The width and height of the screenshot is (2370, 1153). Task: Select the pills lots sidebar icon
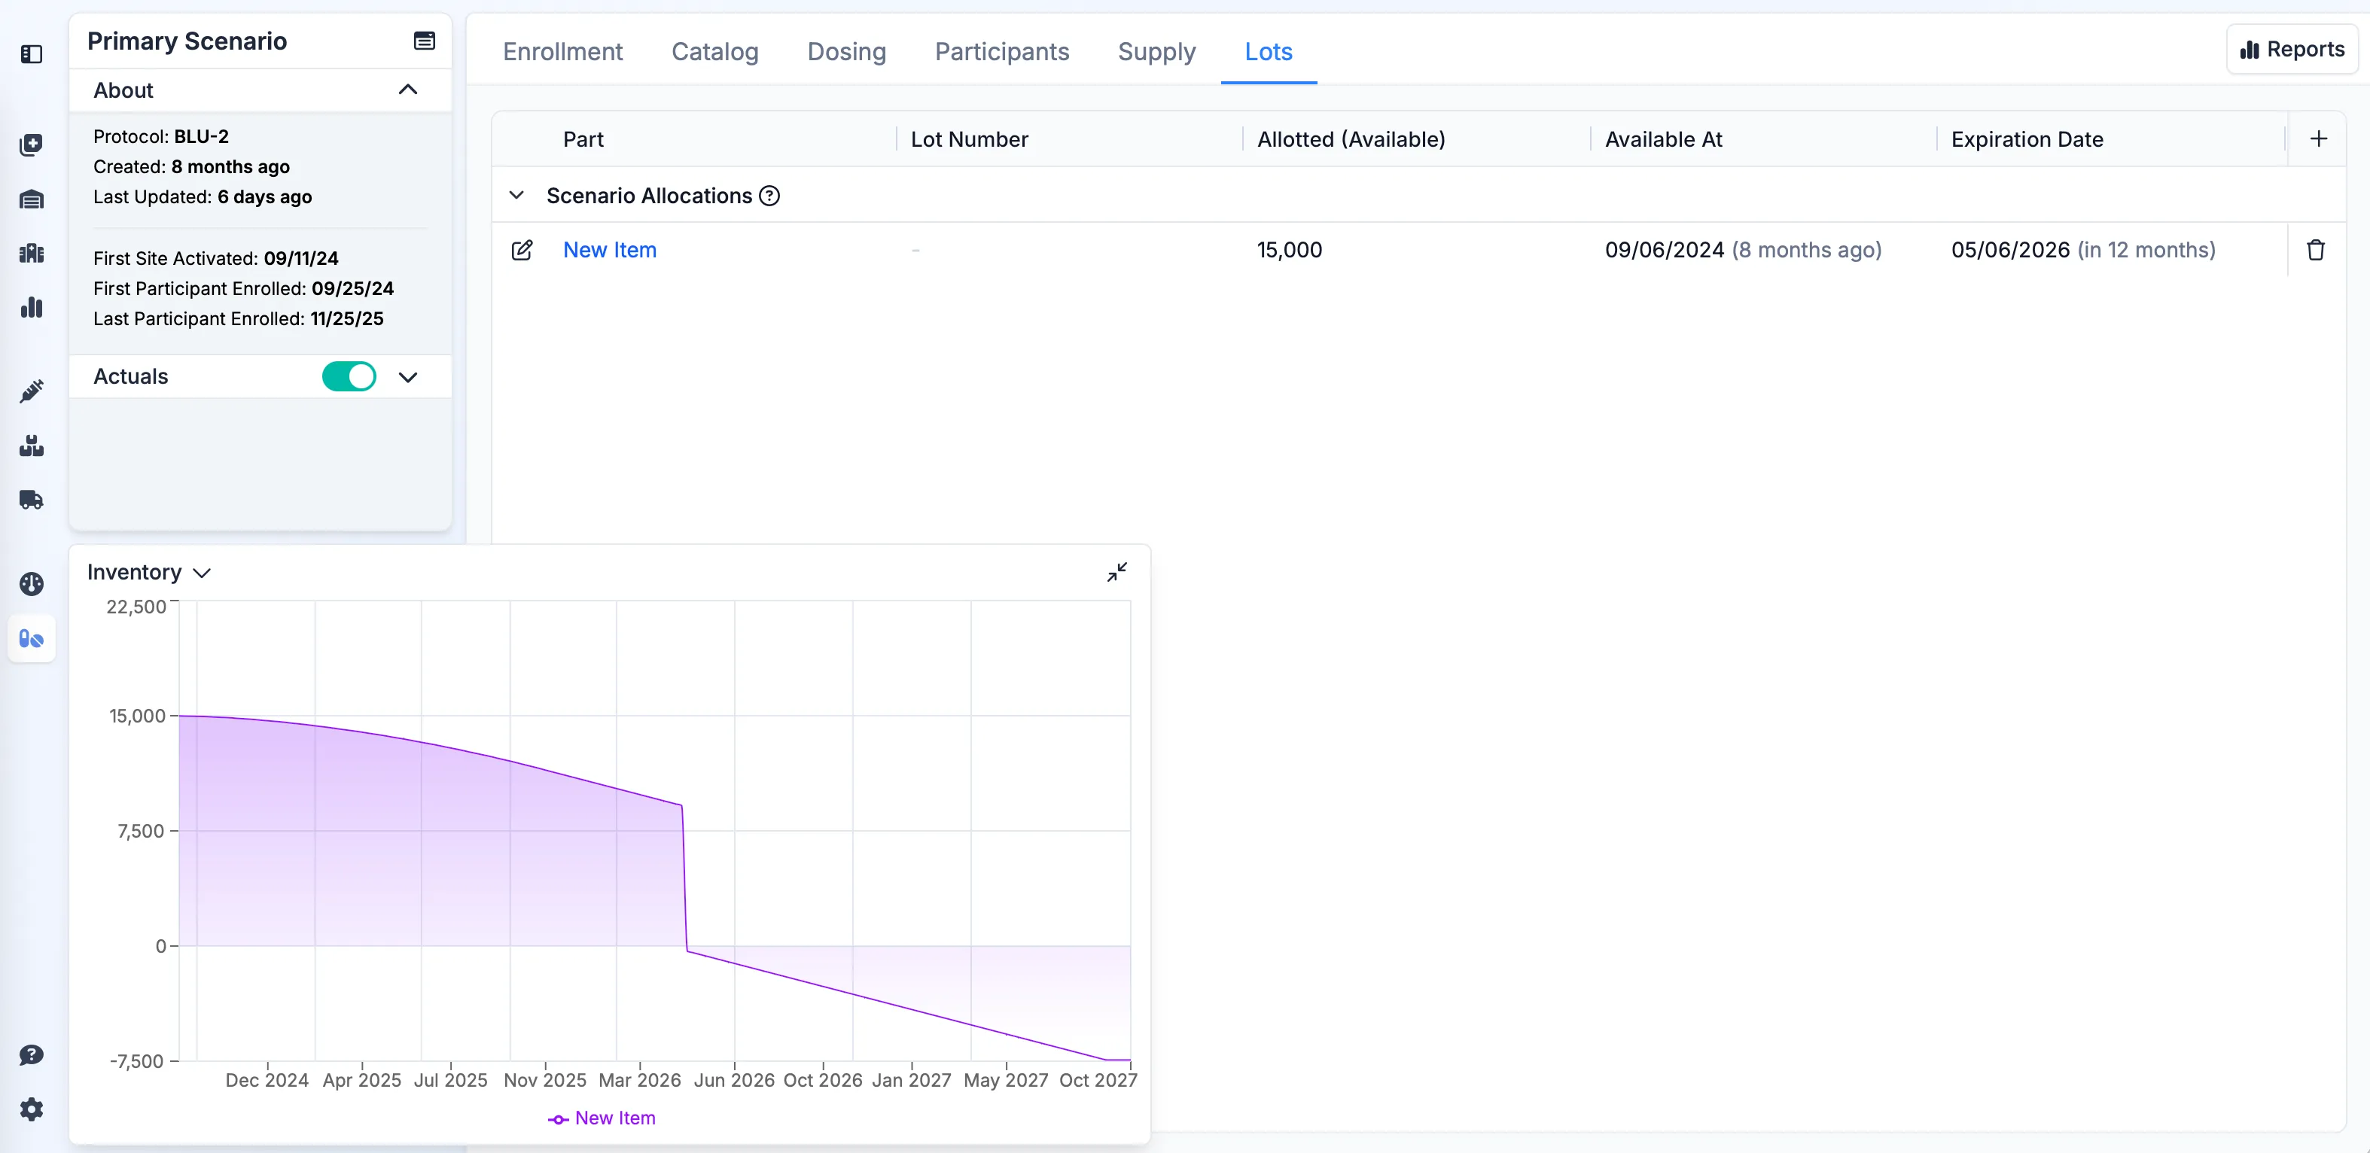pos(32,638)
